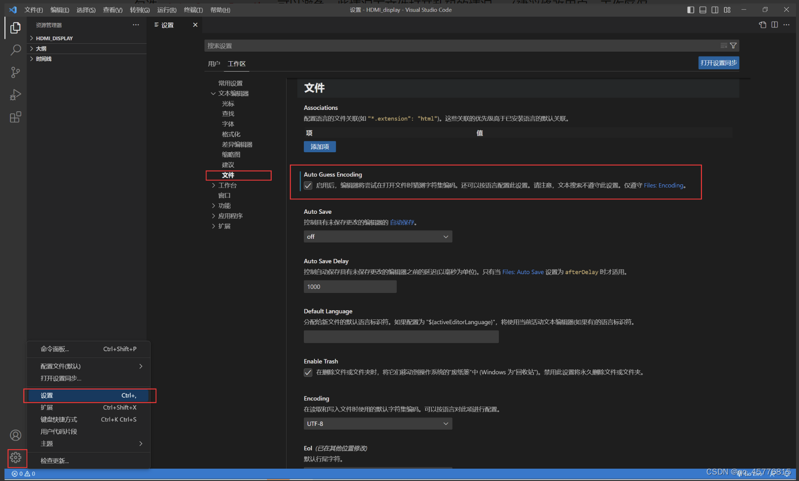Open the Extensions view
The image size is (799, 481).
[x=15, y=117]
